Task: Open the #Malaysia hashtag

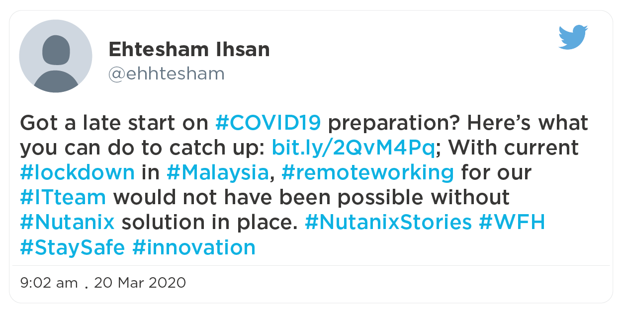Action: click(218, 172)
